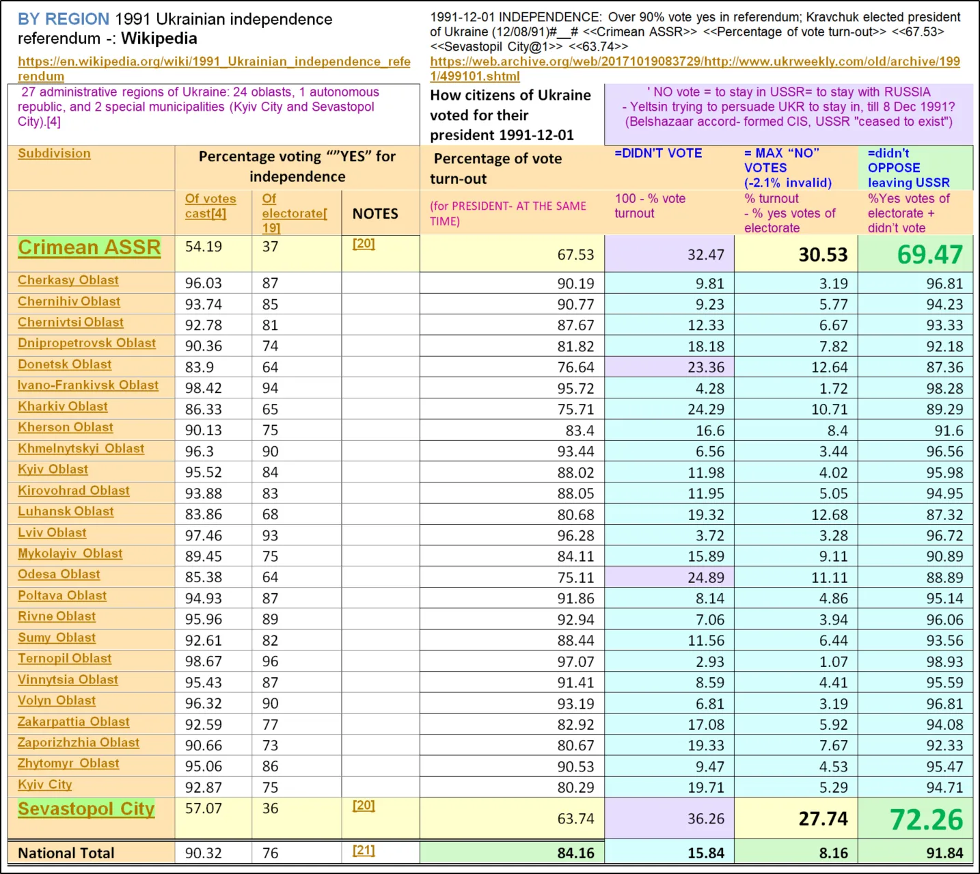Open the Ivano-Frankivsk Oblast link
Screen dimensions: 980x874
pyautogui.click(x=88, y=385)
